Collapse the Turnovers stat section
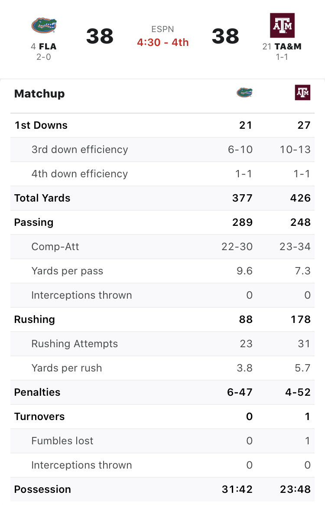The image size is (325, 505). [x=162, y=417]
